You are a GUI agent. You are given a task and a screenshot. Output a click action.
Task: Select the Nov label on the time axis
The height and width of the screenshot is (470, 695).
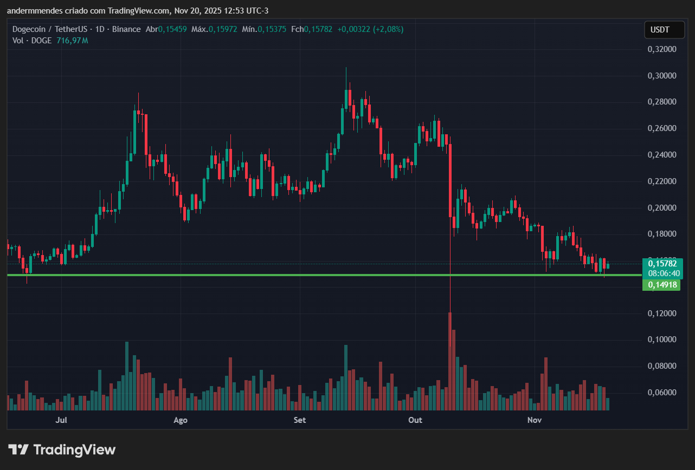coord(534,420)
